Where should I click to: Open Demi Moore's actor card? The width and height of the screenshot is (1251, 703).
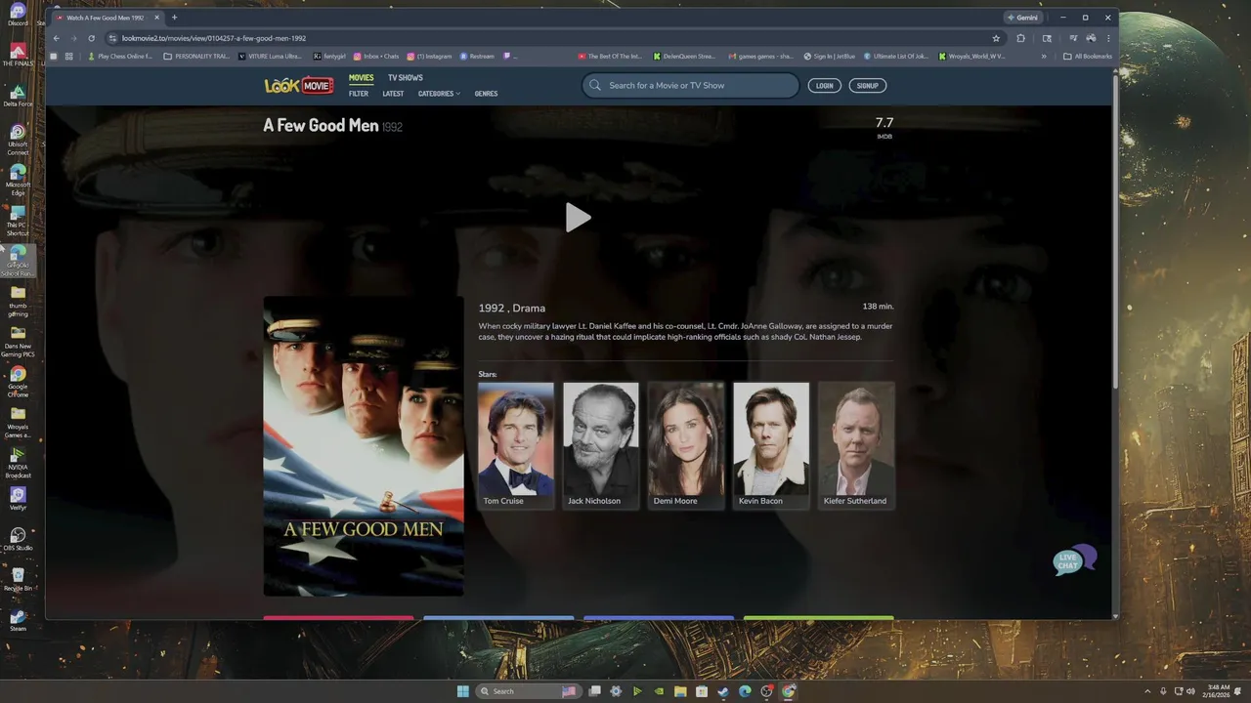click(x=686, y=445)
